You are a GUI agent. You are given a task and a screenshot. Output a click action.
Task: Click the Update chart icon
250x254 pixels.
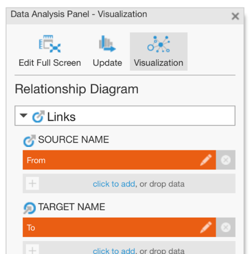click(x=107, y=44)
